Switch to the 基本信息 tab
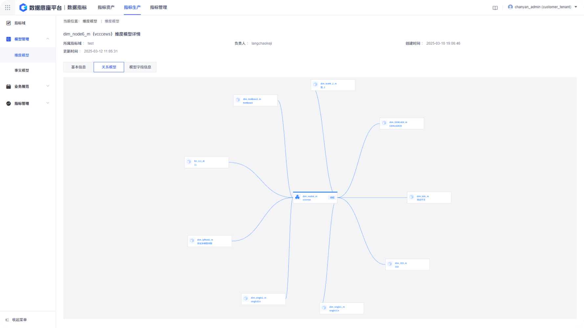 79,67
